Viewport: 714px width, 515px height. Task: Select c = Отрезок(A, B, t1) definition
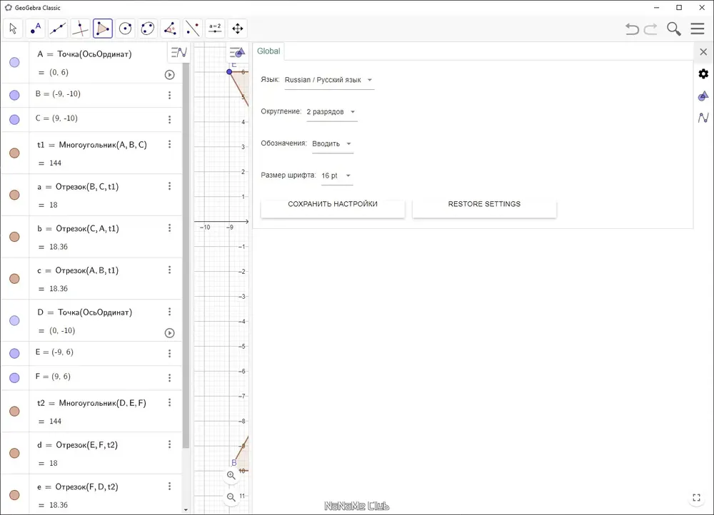pyautogui.click(x=78, y=270)
